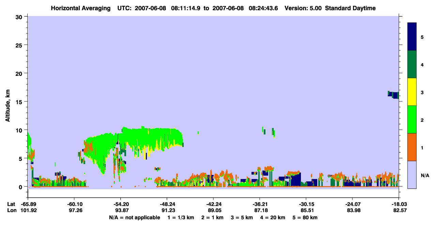The width and height of the screenshot is (443, 227).
Task: Click legend text '5 = 80 km'
Action: point(305,217)
